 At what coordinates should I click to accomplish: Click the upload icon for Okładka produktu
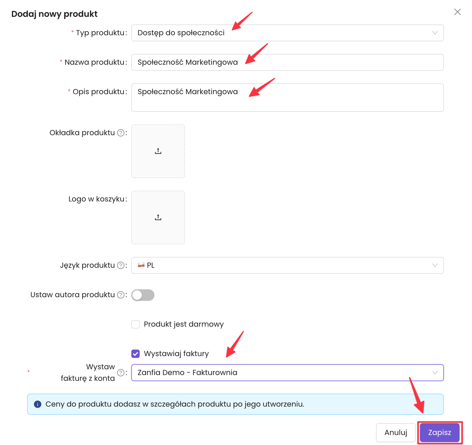click(158, 151)
